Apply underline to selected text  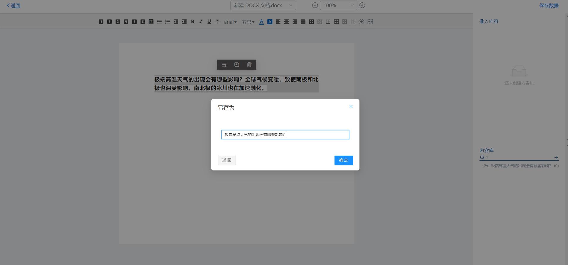click(x=209, y=22)
